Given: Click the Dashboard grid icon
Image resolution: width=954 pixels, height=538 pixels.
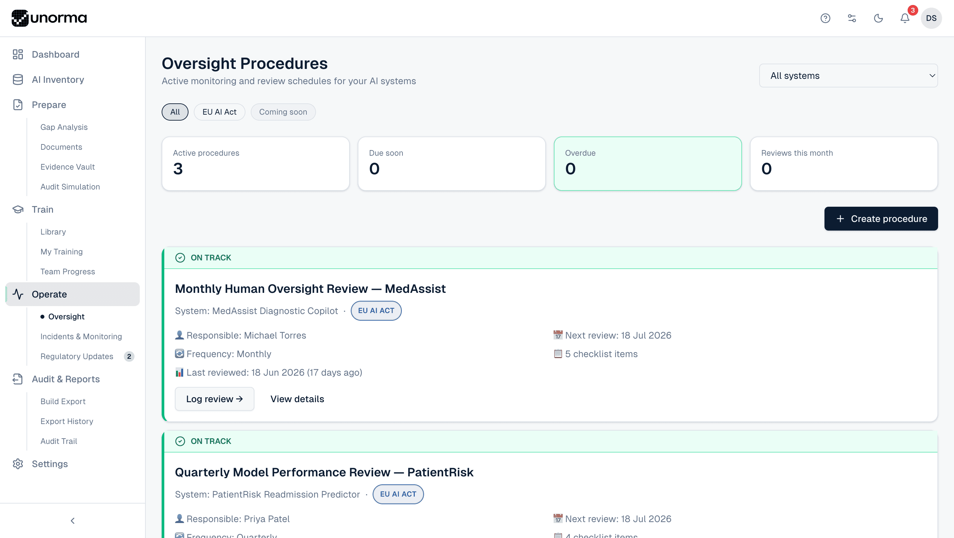Looking at the screenshot, I should 18,54.
